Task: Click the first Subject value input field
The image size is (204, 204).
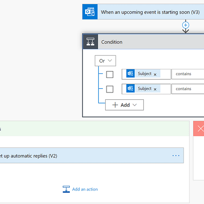Action: pos(146,74)
